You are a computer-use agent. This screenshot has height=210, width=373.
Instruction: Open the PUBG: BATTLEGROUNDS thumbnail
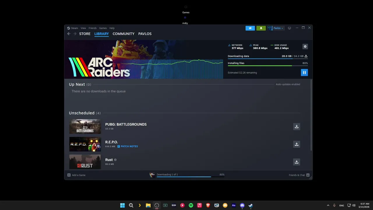[x=85, y=126]
